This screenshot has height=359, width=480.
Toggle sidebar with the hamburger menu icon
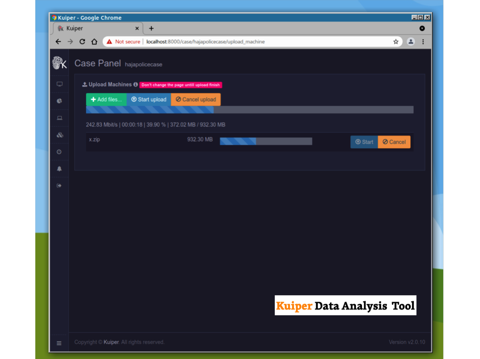pos(59,343)
